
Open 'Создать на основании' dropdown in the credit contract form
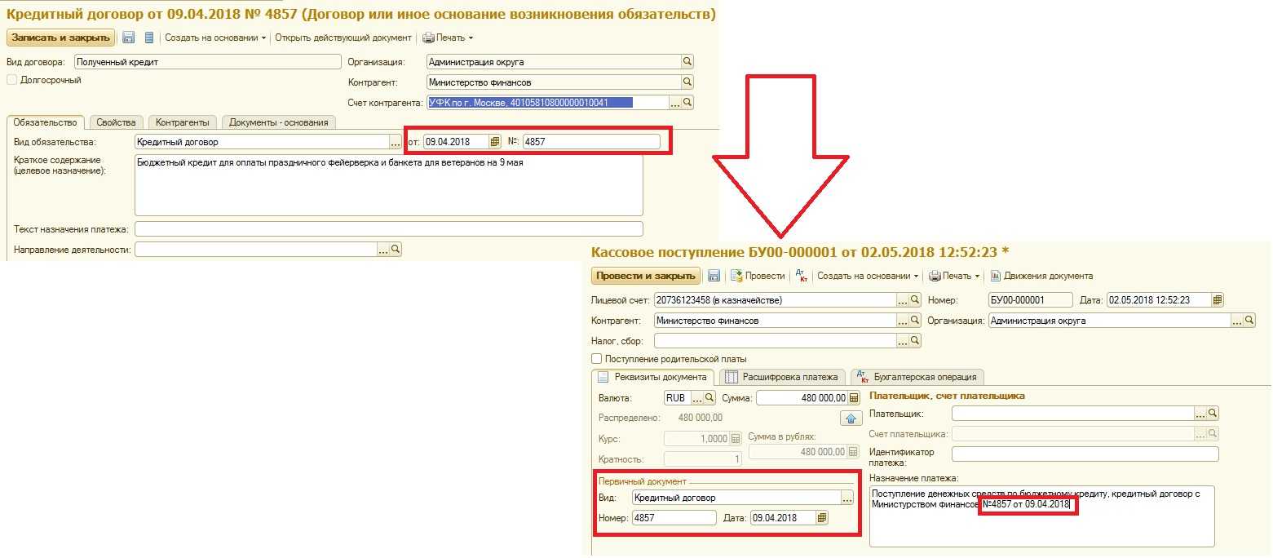pos(215,38)
